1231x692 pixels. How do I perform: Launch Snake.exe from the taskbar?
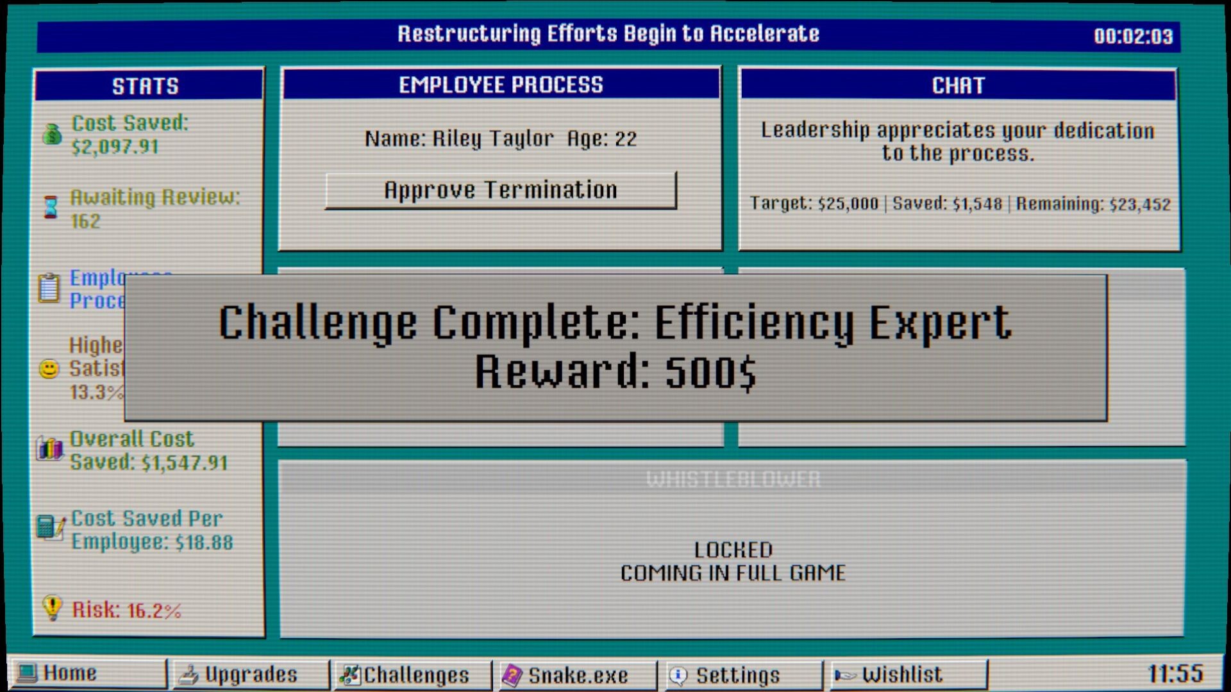[578, 675]
